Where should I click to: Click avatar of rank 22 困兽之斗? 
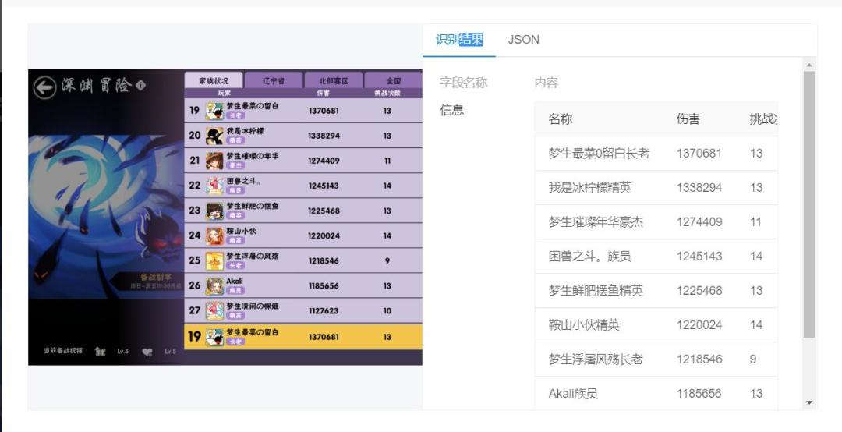click(x=214, y=186)
